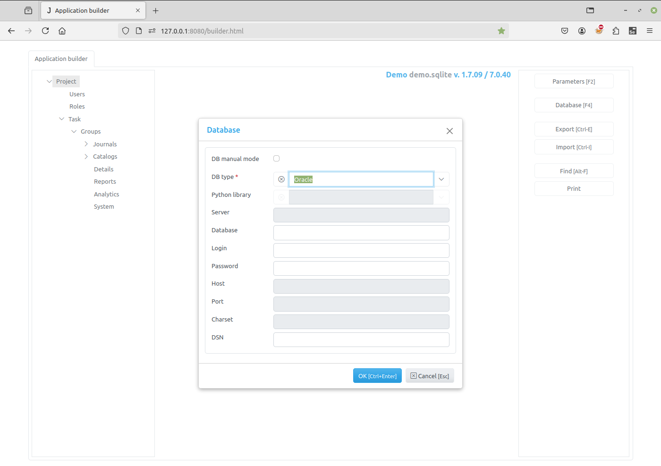This screenshot has width=661, height=466.
Task: Expand the Catalogs tree node
Action: (86, 157)
